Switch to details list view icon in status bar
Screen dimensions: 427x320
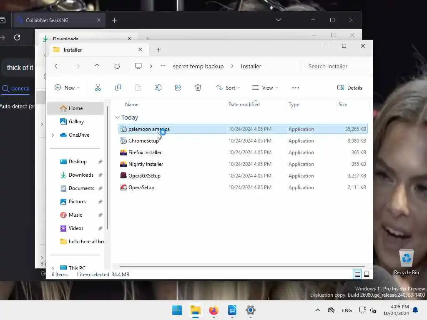[x=357, y=274]
